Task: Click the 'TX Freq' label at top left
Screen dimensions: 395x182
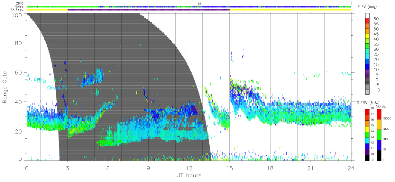Action: [x=18, y=10]
